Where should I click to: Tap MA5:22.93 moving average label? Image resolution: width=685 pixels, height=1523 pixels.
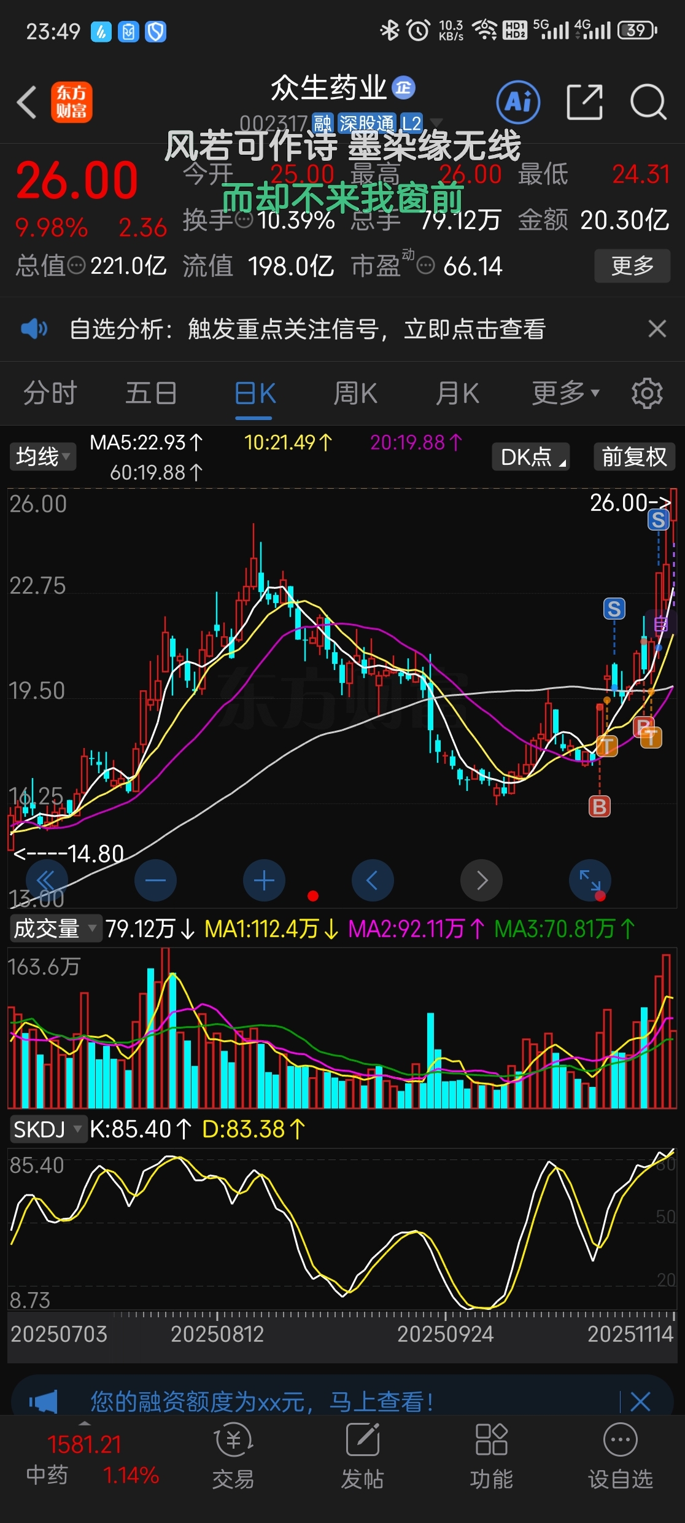146,442
